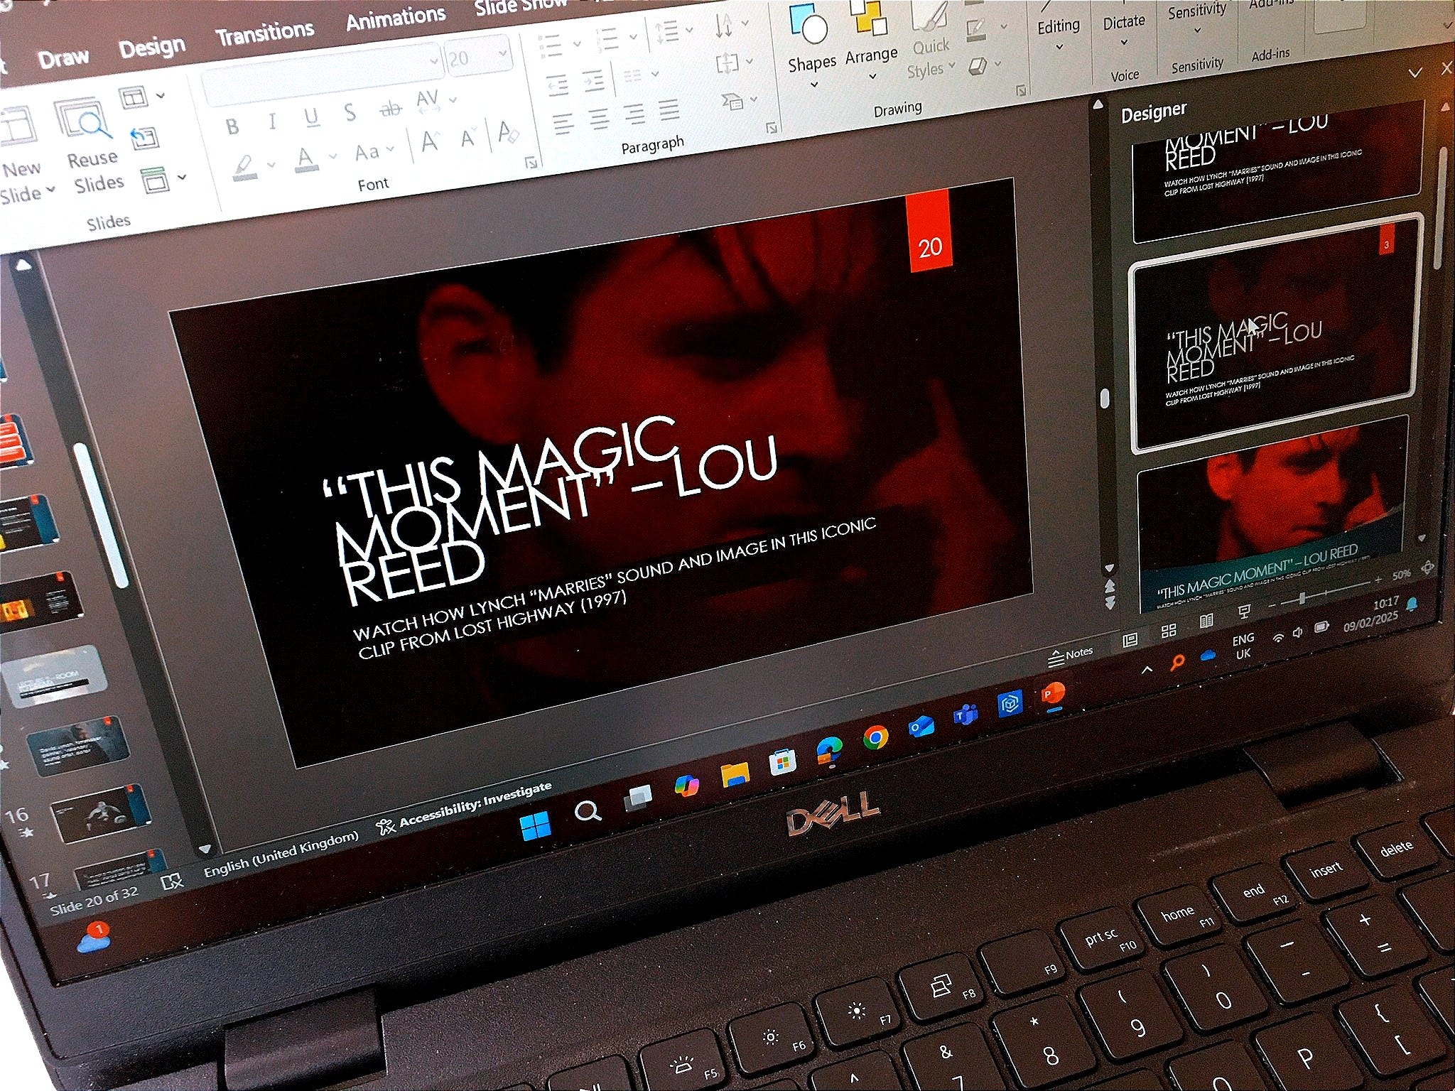
Task: Toggle align right in Paragraph group
Action: coord(634,114)
